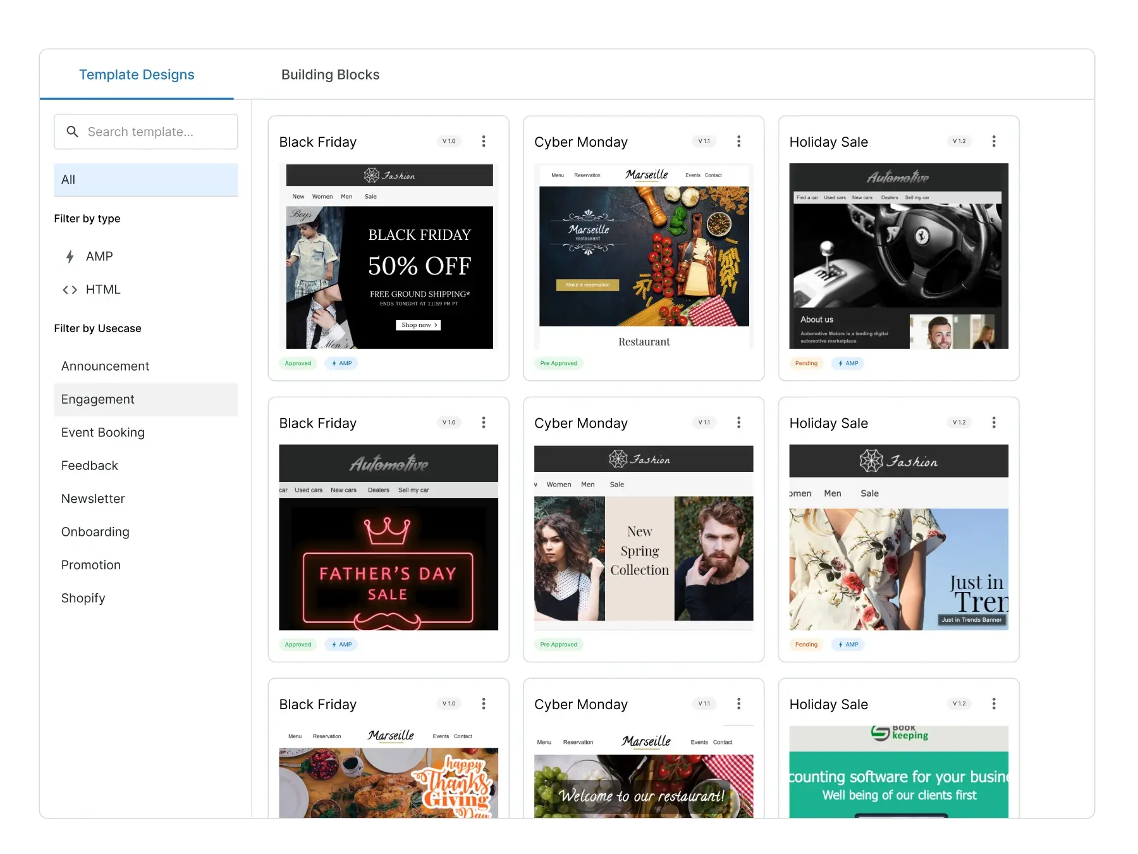Open options menu for first Black Friday template
The width and height of the screenshot is (1138, 854).
[484, 141]
